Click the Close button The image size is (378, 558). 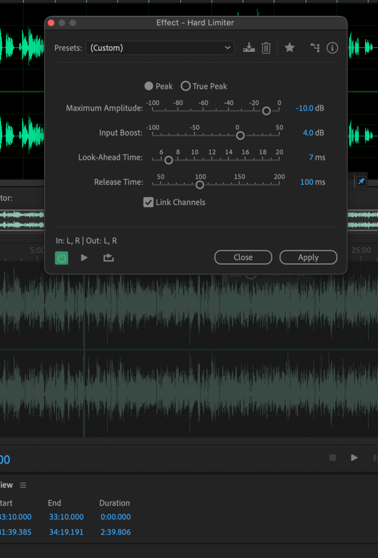(243, 257)
